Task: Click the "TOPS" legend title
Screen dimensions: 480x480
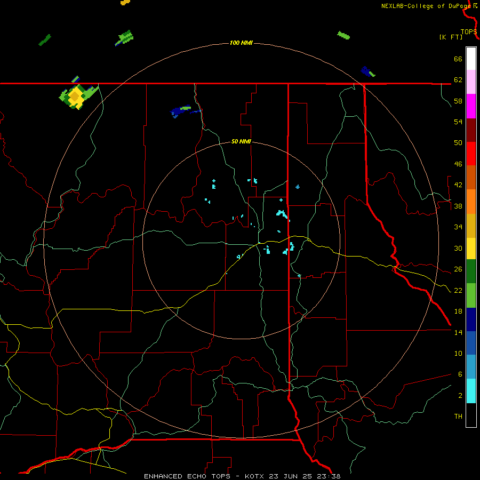Action: pos(469,31)
